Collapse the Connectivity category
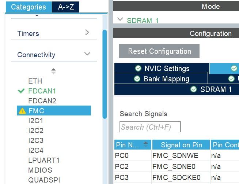This screenshot has width=239, height=184. (x=87, y=54)
